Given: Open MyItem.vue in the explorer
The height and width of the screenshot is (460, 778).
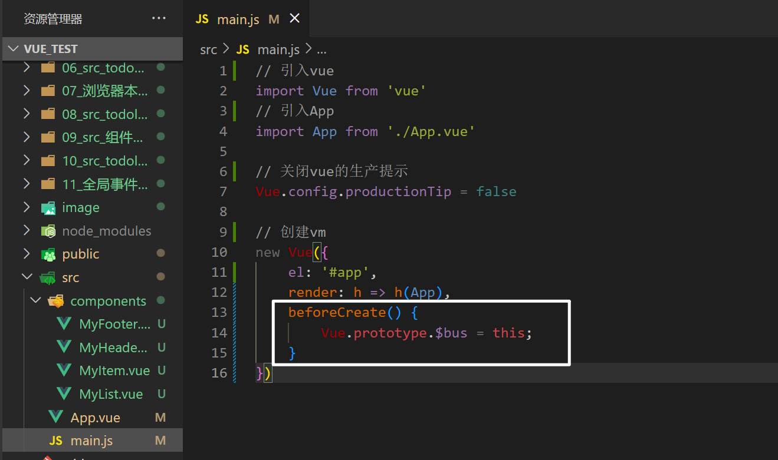Looking at the screenshot, I should click(x=93, y=370).
